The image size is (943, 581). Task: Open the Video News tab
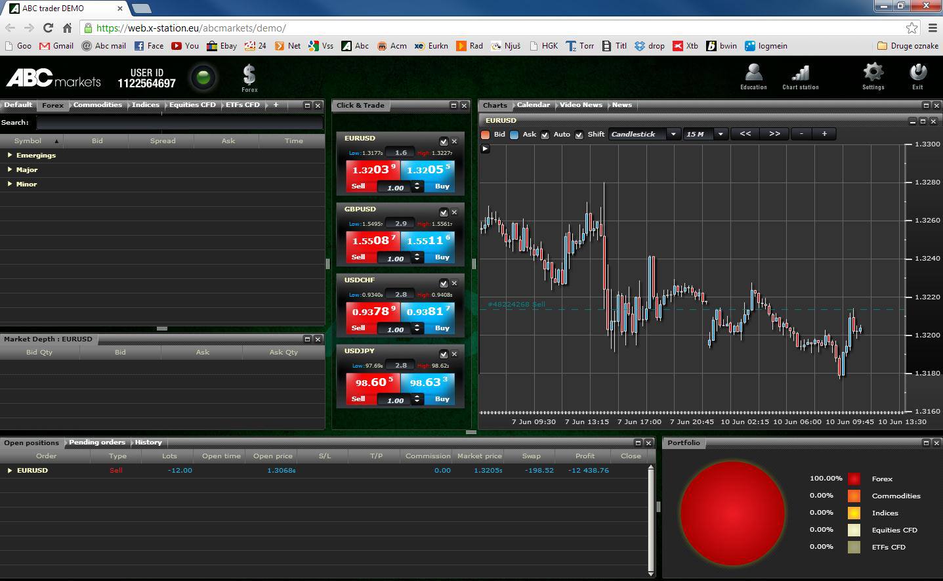tap(581, 105)
